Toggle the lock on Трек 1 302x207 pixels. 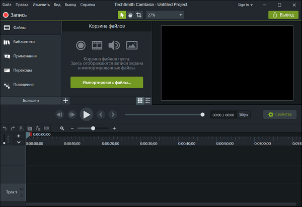[22, 195]
